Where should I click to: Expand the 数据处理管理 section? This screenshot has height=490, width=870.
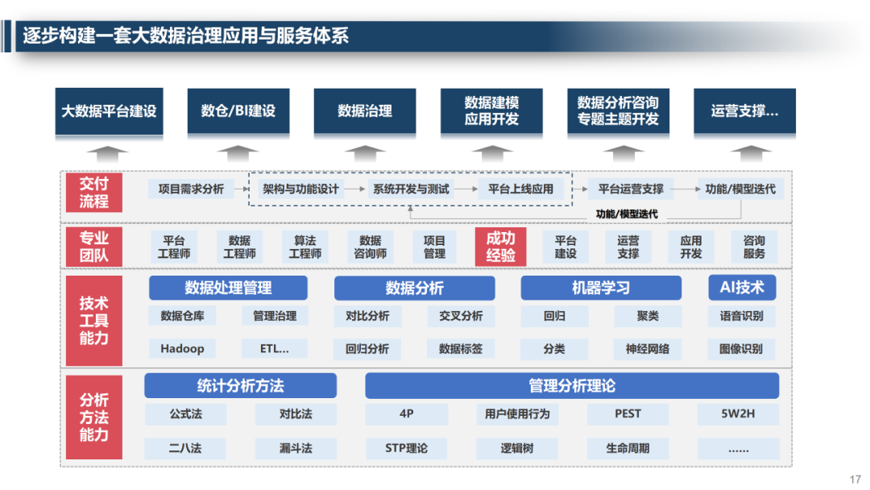(x=228, y=288)
